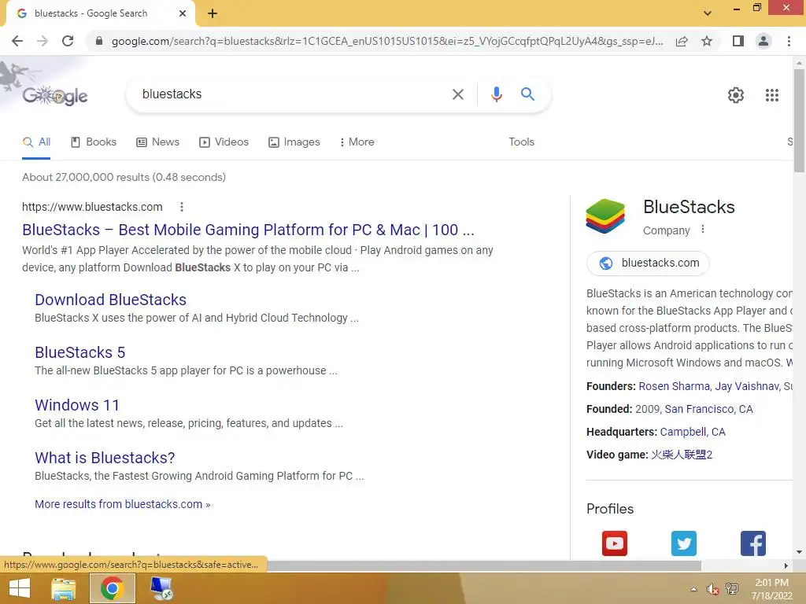Open Chrome three-dot menu
806x604 pixels.
click(x=789, y=41)
